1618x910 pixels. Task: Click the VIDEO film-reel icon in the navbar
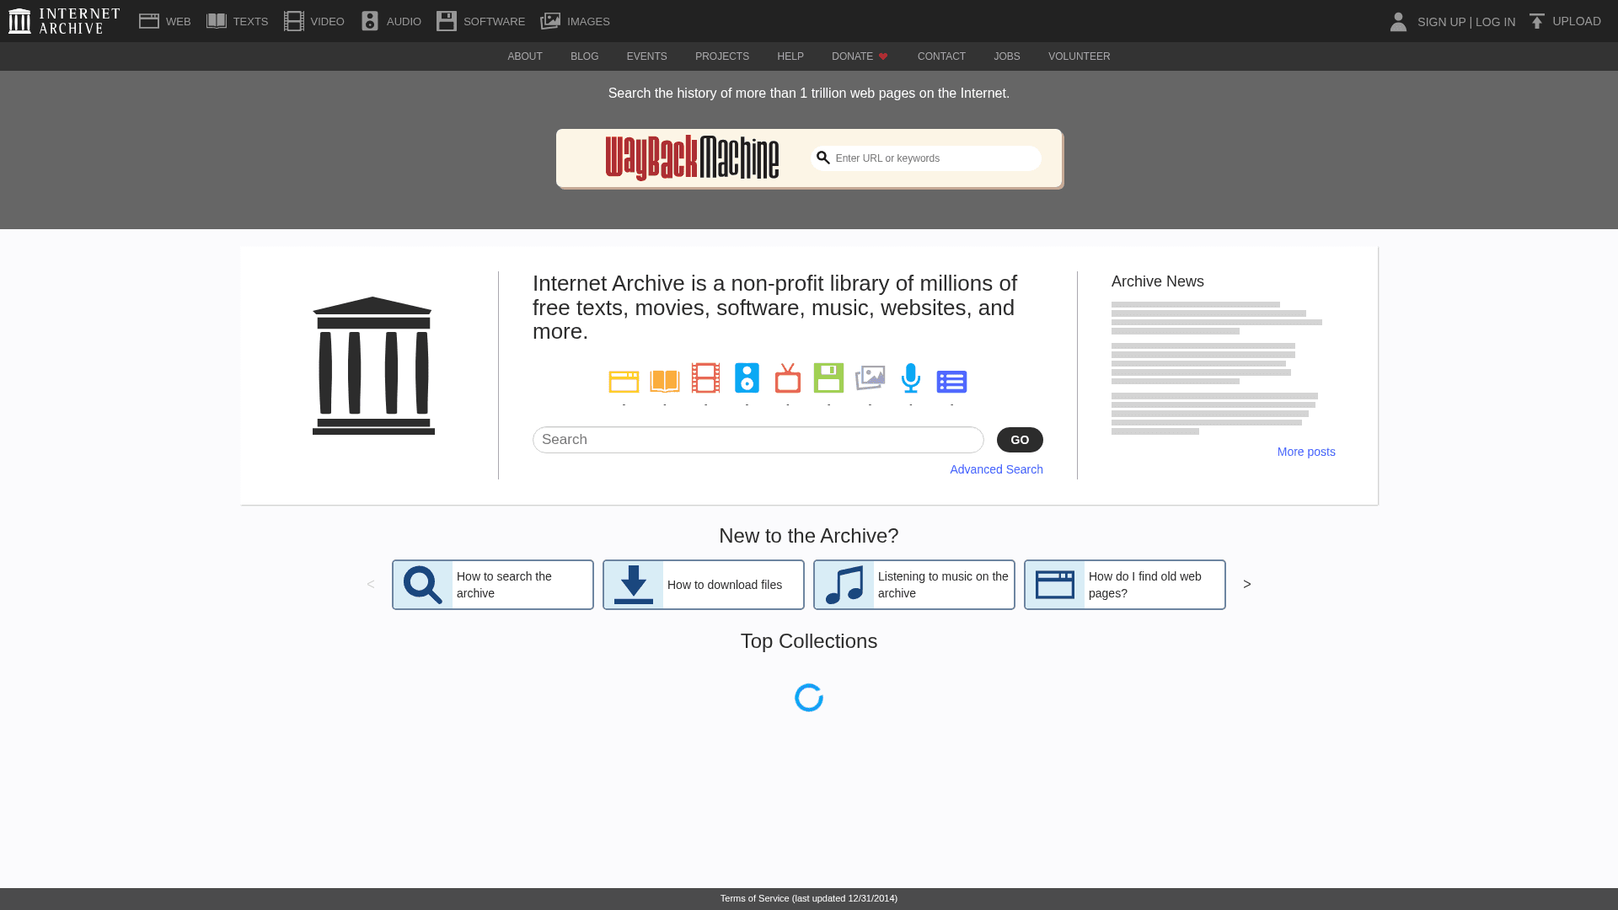tap(292, 19)
